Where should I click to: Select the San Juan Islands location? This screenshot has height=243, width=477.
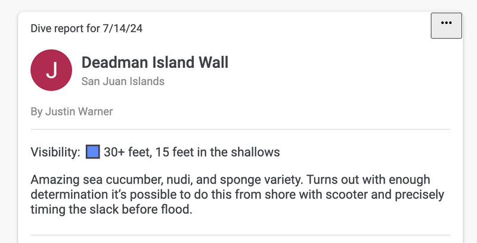(x=123, y=81)
